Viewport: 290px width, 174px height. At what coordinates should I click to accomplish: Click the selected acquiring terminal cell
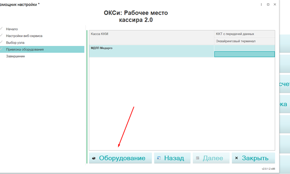click(x=244, y=54)
